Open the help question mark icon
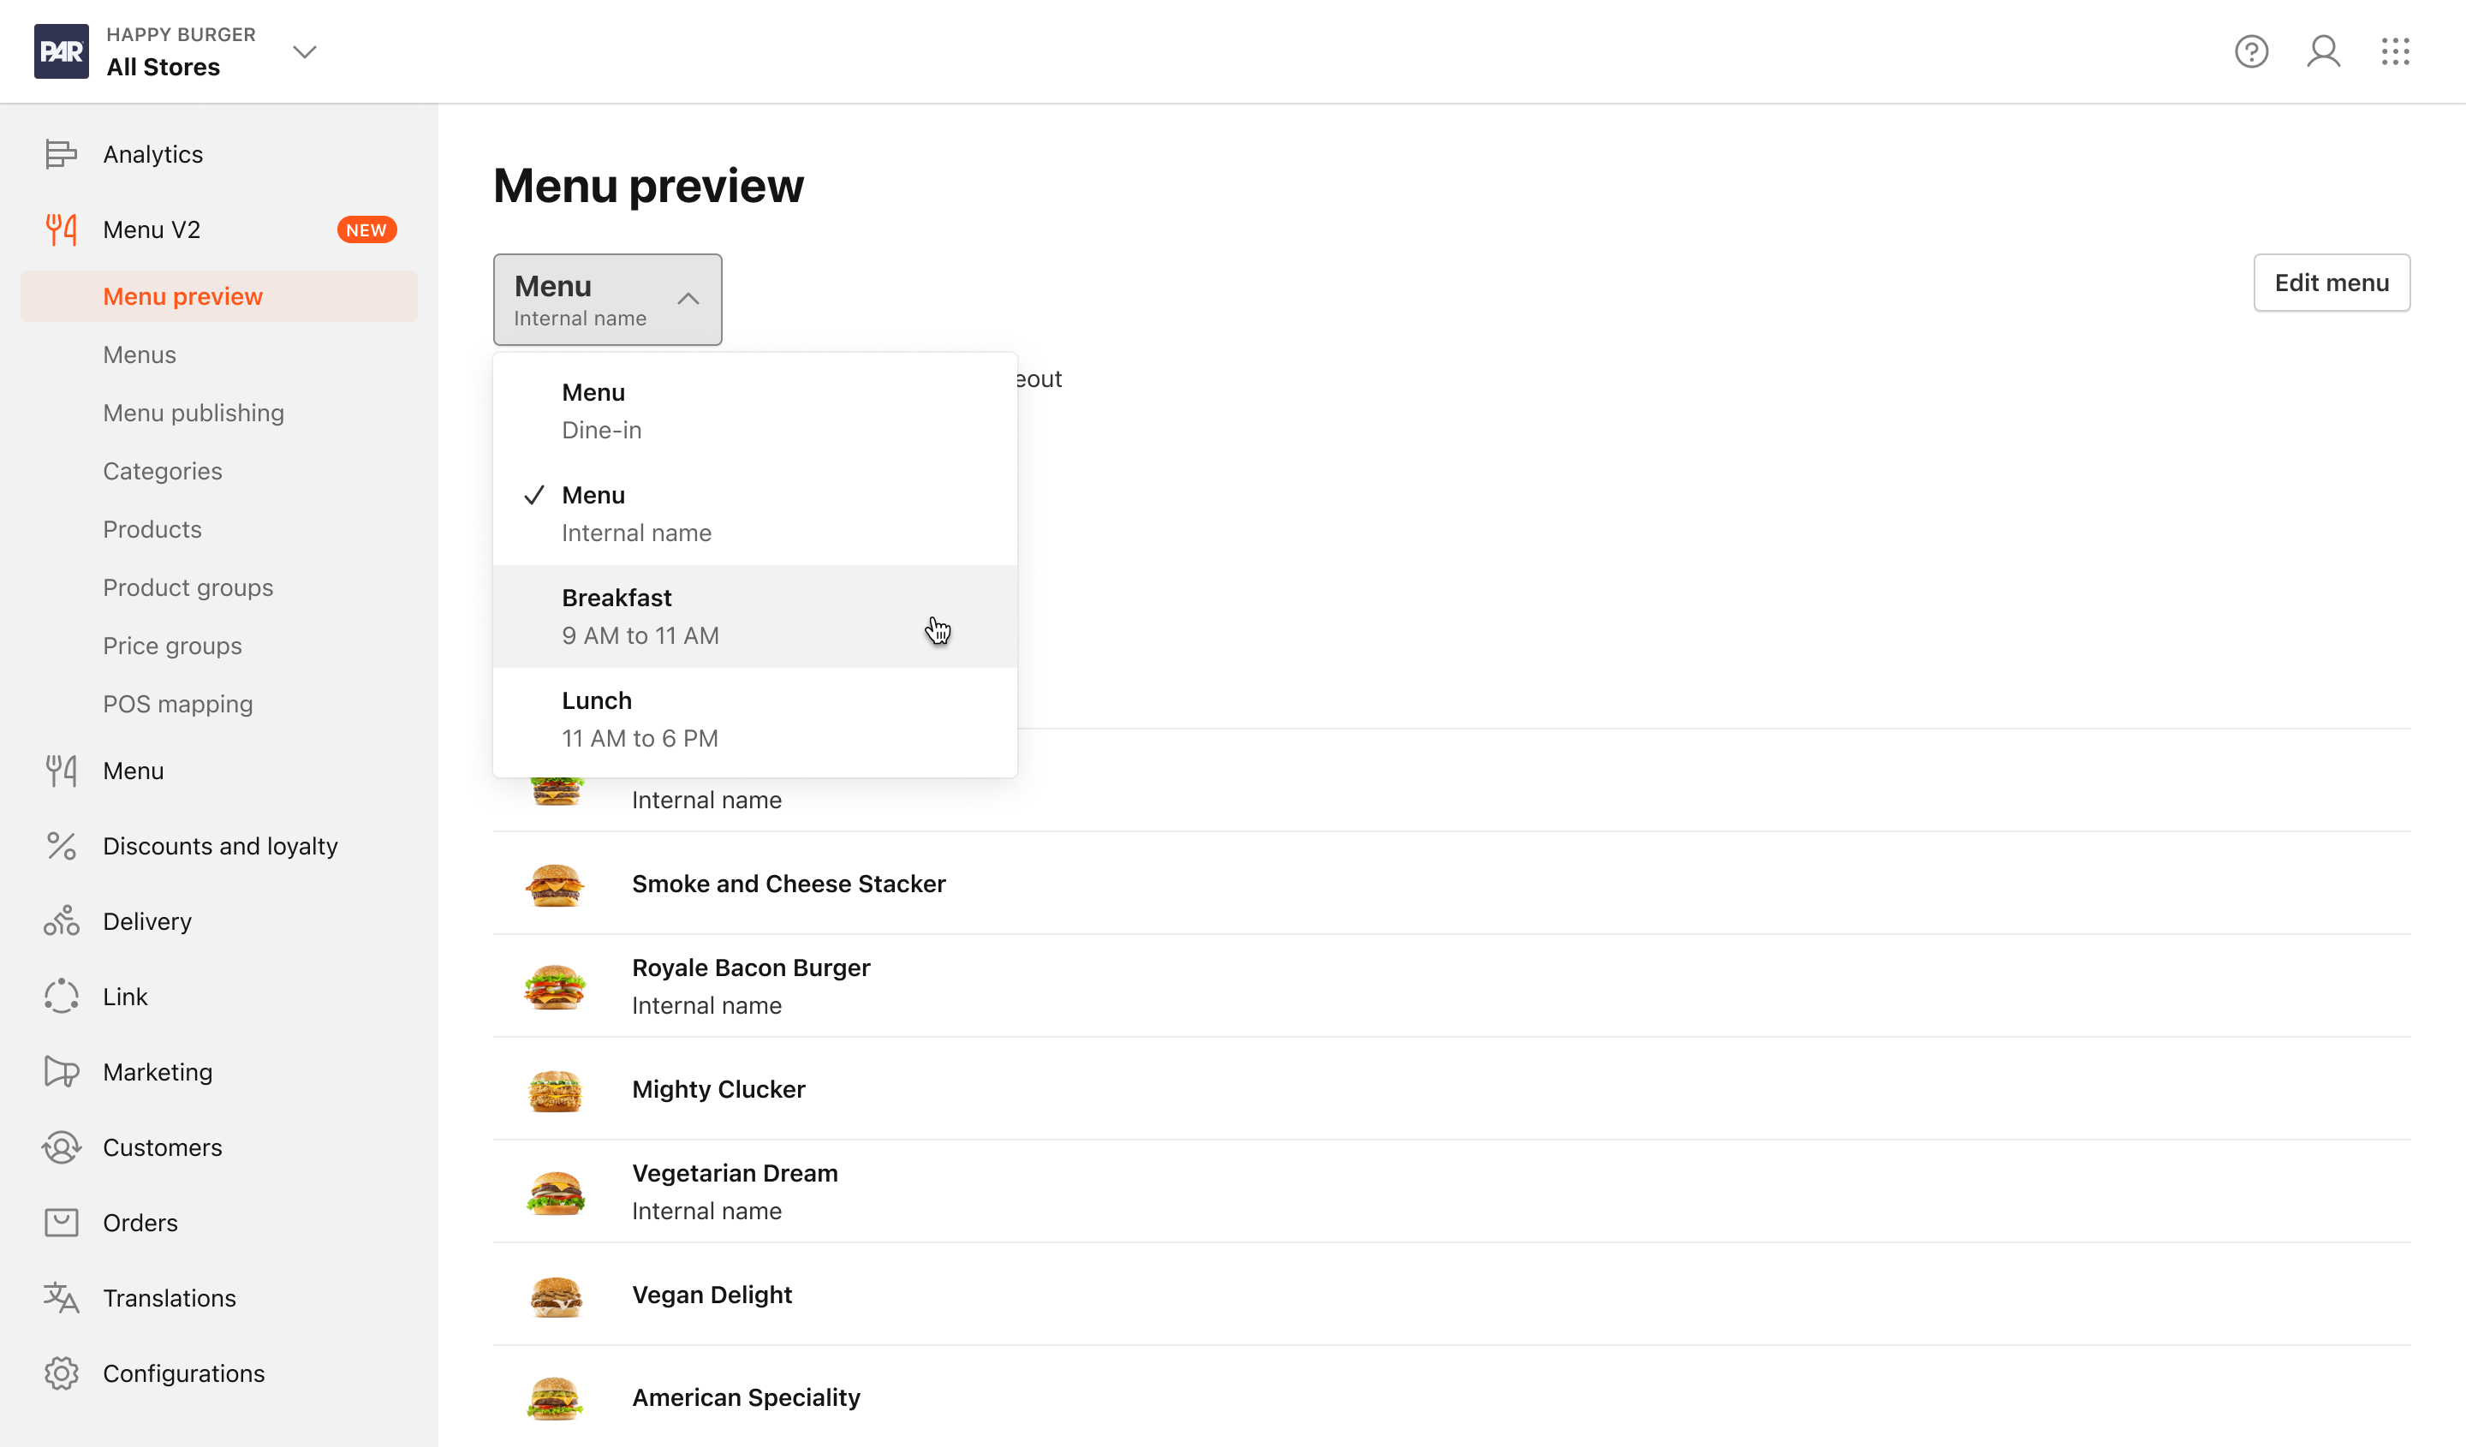 coord(2251,51)
